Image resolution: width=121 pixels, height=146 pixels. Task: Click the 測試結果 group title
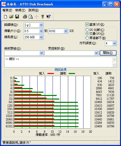pos(60,70)
